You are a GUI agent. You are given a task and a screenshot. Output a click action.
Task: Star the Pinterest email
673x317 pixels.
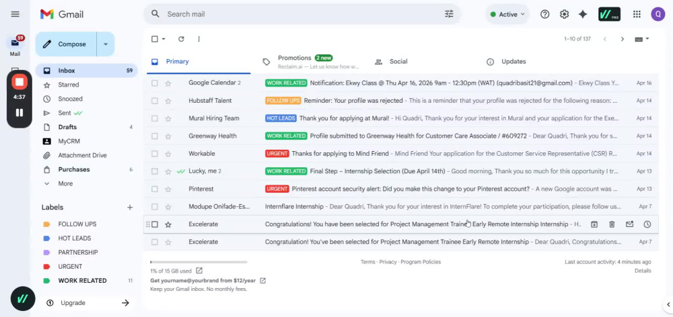tap(168, 189)
